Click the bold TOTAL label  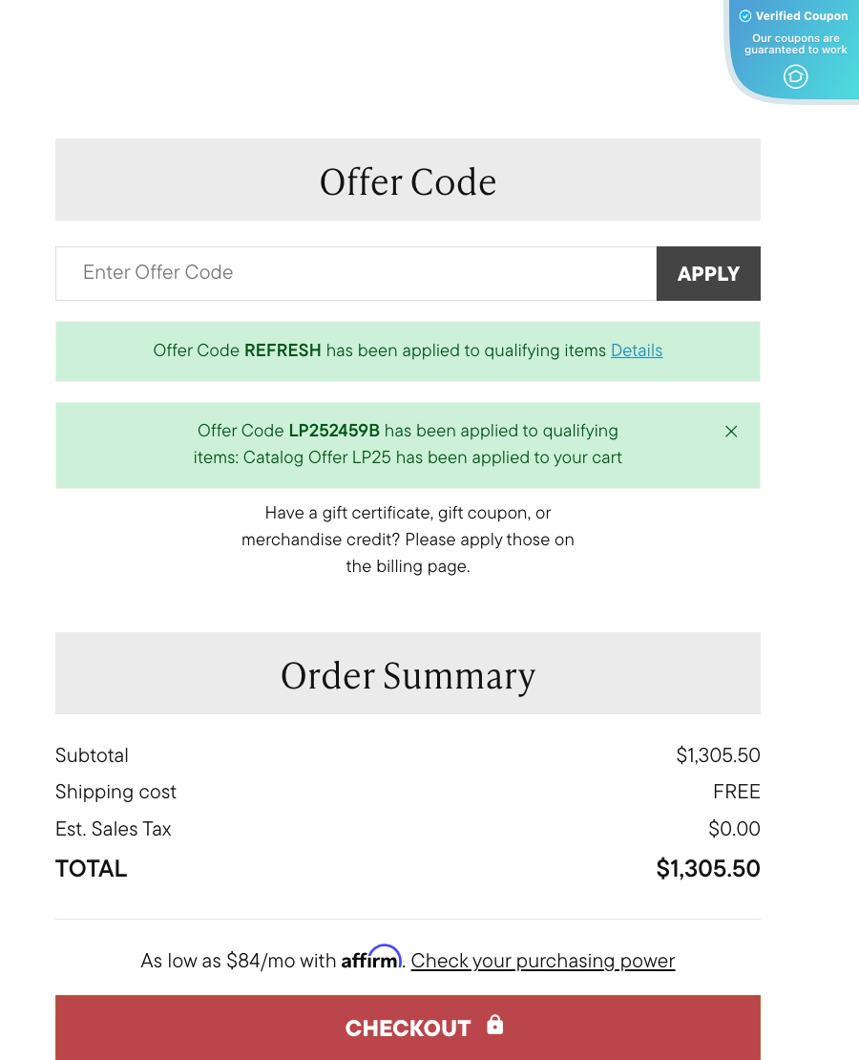(x=92, y=869)
